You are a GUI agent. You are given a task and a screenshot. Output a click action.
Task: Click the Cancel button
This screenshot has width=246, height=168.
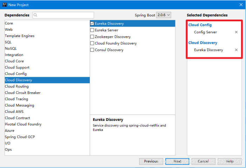tap(203, 161)
